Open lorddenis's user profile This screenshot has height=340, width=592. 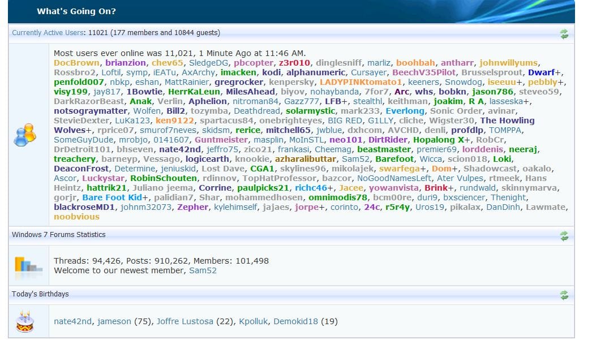(483, 149)
